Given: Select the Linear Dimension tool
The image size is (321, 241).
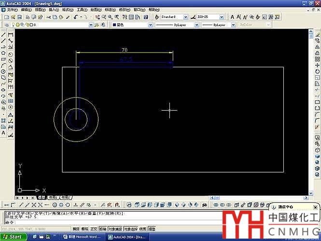Looking at the screenshot, I should (x=11, y=35).
